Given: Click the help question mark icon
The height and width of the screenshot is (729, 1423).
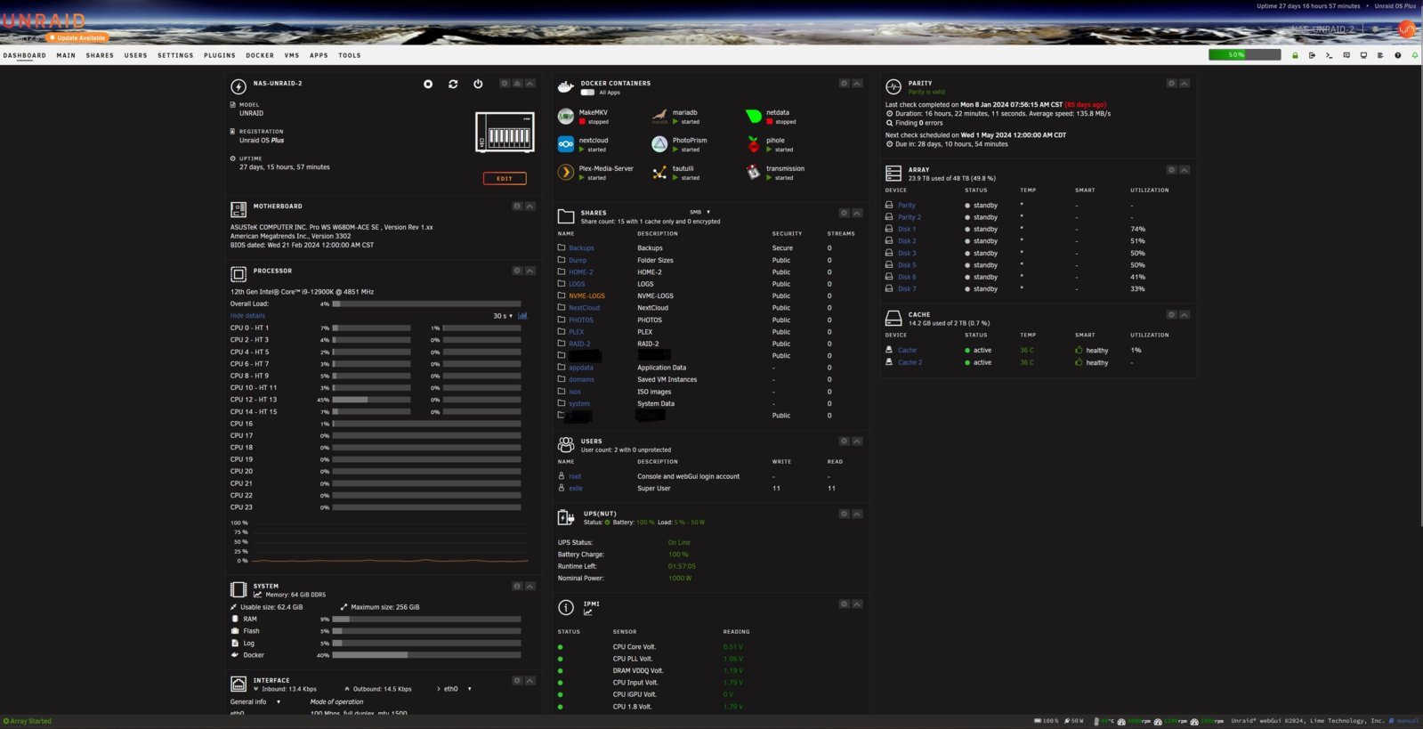Looking at the screenshot, I should [1398, 55].
